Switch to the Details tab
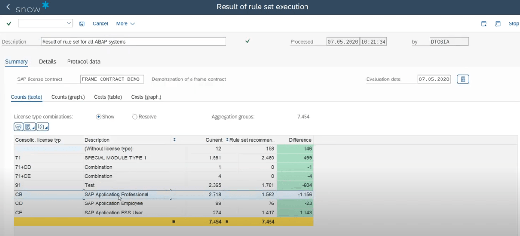This screenshot has height=236, width=520. tap(47, 62)
